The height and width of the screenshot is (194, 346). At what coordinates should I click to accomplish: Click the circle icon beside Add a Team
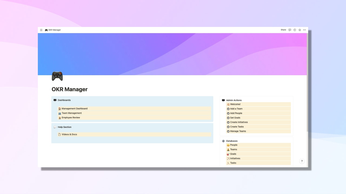coord(228,109)
